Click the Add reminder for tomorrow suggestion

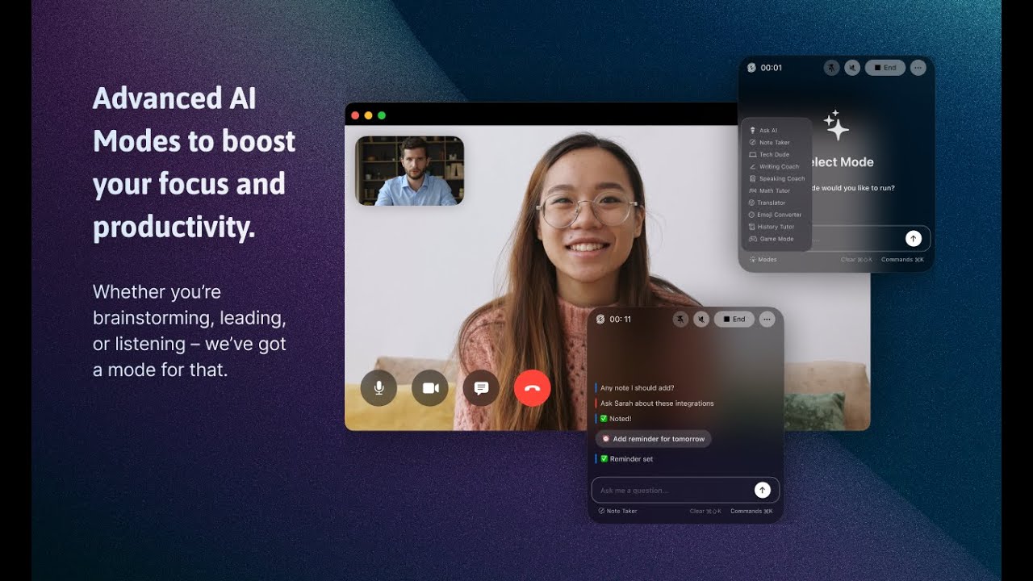654,439
